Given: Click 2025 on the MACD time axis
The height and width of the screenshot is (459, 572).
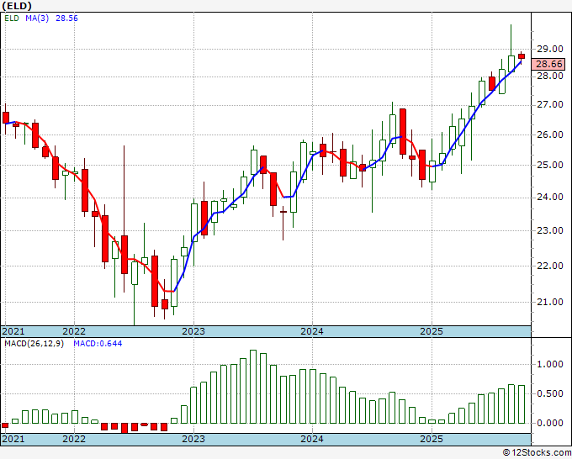Looking at the screenshot, I should pyautogui.click(x=432, y=439).
